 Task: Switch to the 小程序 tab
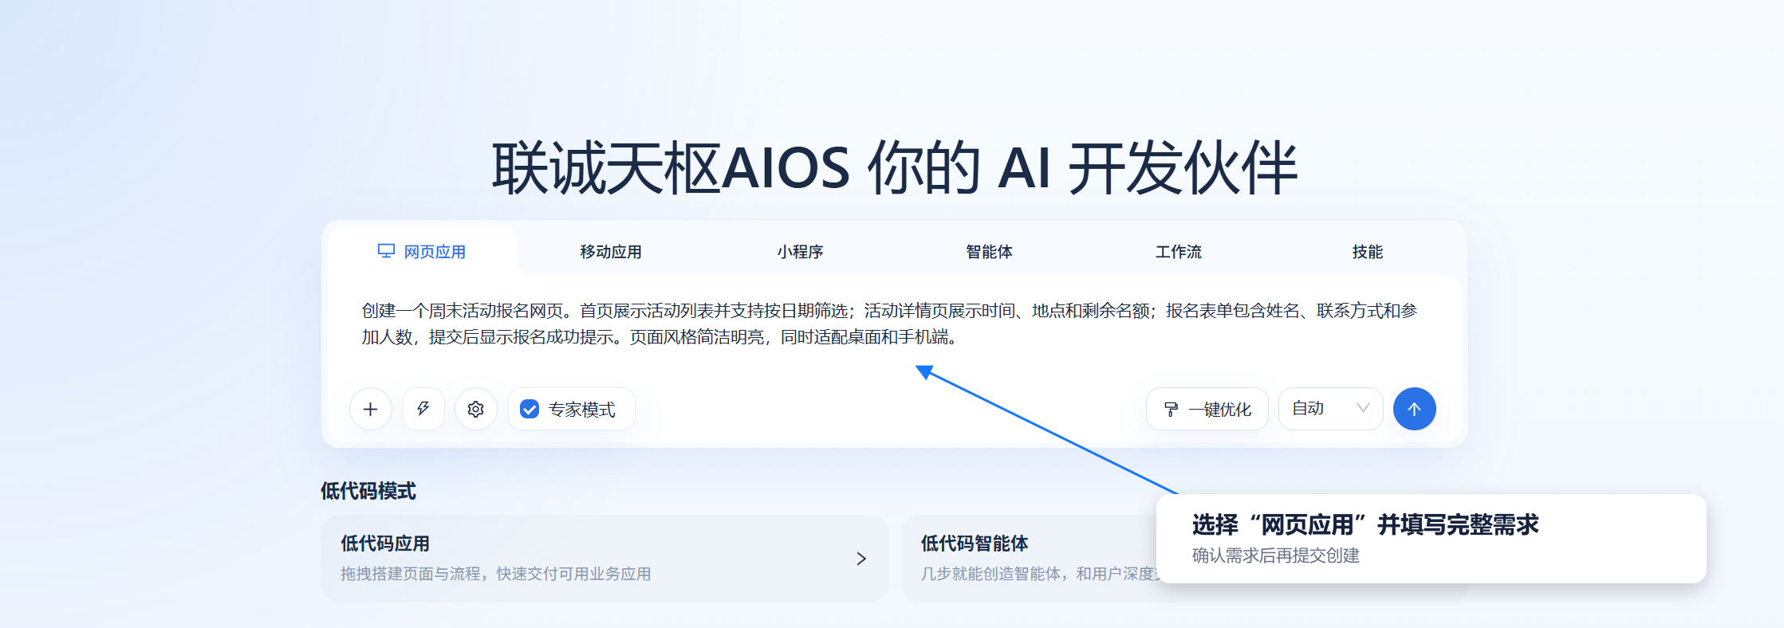pos(800,251)
